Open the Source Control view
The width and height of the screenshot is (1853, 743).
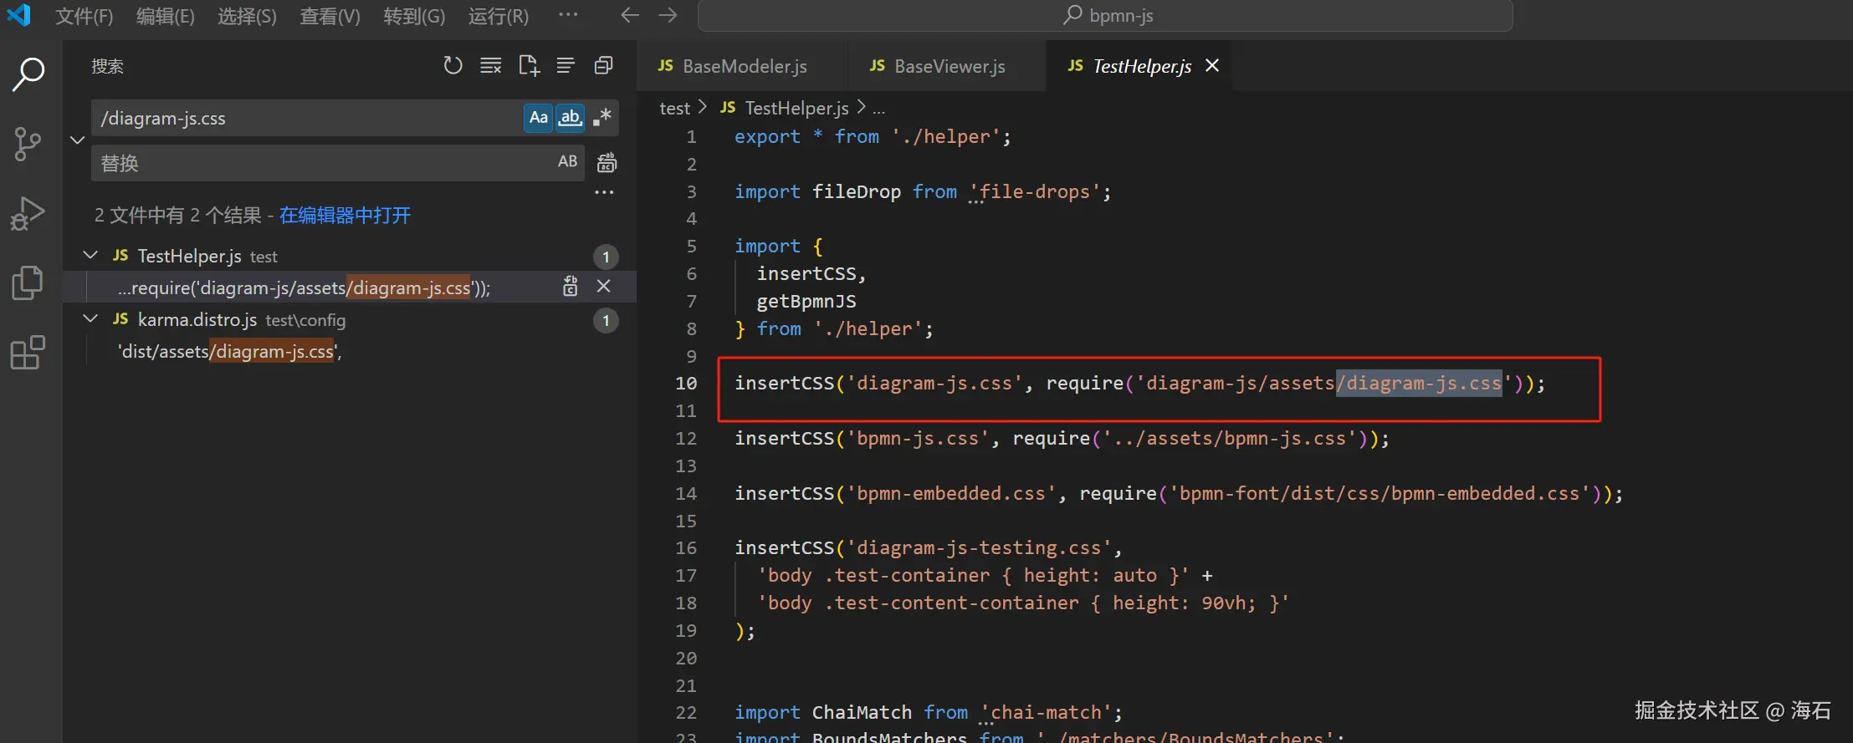(28, 144)
